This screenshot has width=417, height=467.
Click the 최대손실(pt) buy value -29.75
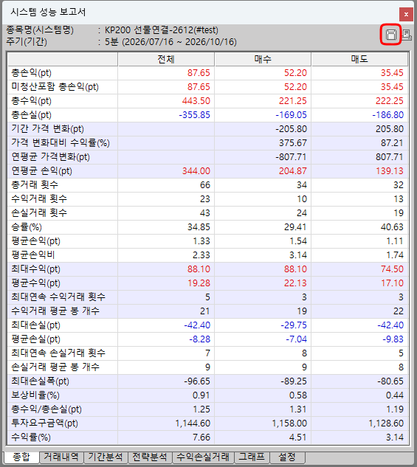click(294, 325)
